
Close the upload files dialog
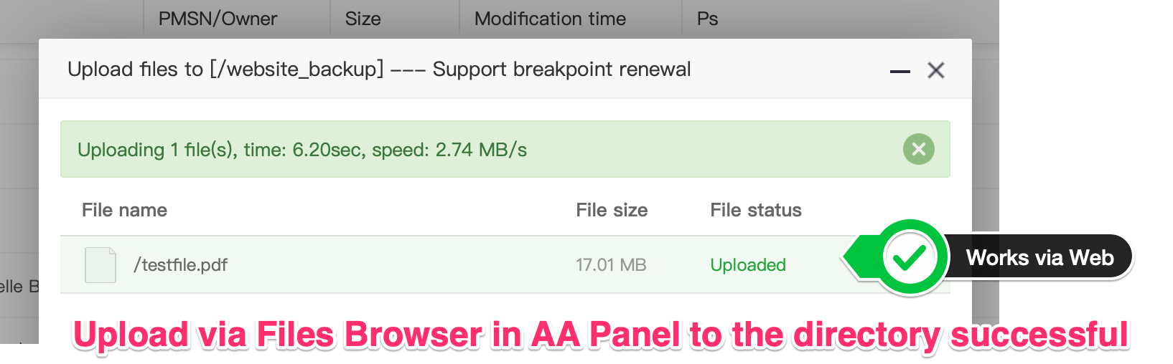pos(935,70)
